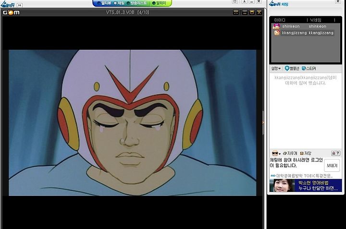The height and width of the screenshot is (229, 346).
Task: Close the chat panel
Action: 338,1
